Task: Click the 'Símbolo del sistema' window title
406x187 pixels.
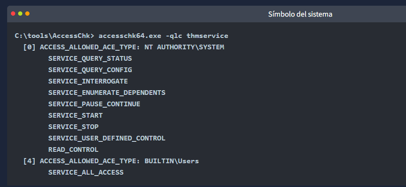Action: (x=300, y=14)
